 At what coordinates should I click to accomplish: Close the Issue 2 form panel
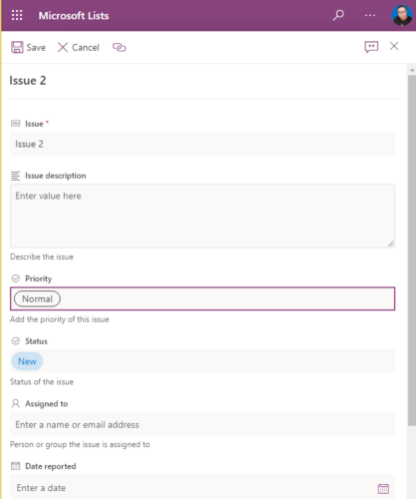pyautogui.click(x=394, y=46)
